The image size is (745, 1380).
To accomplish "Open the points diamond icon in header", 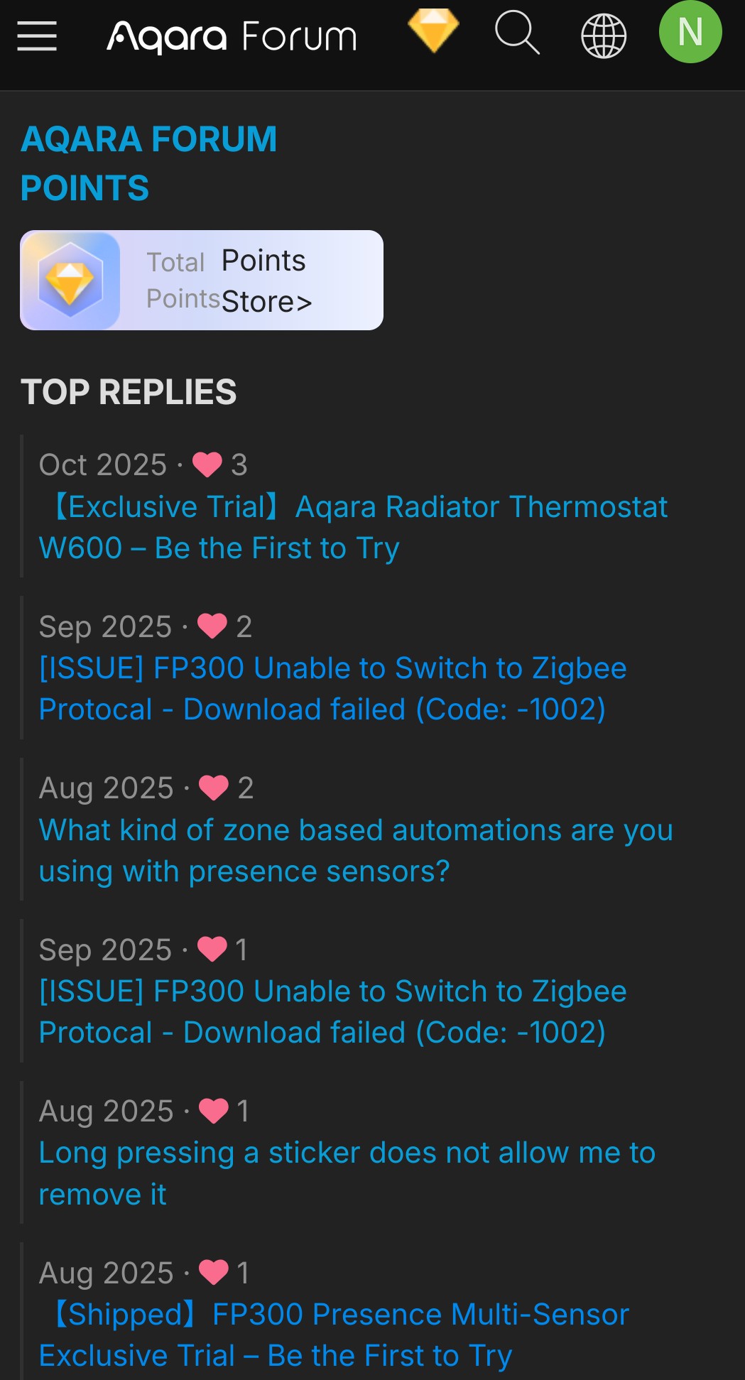I will (x=433, y=31).
